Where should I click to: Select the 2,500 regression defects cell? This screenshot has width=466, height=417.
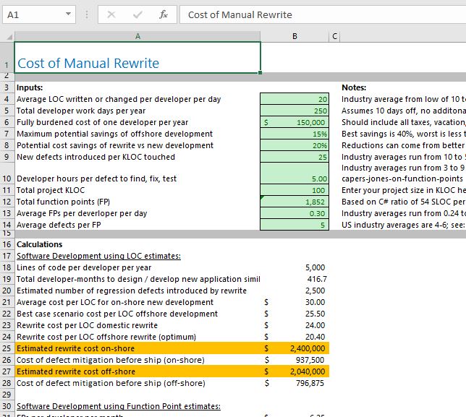coord(295,291)
